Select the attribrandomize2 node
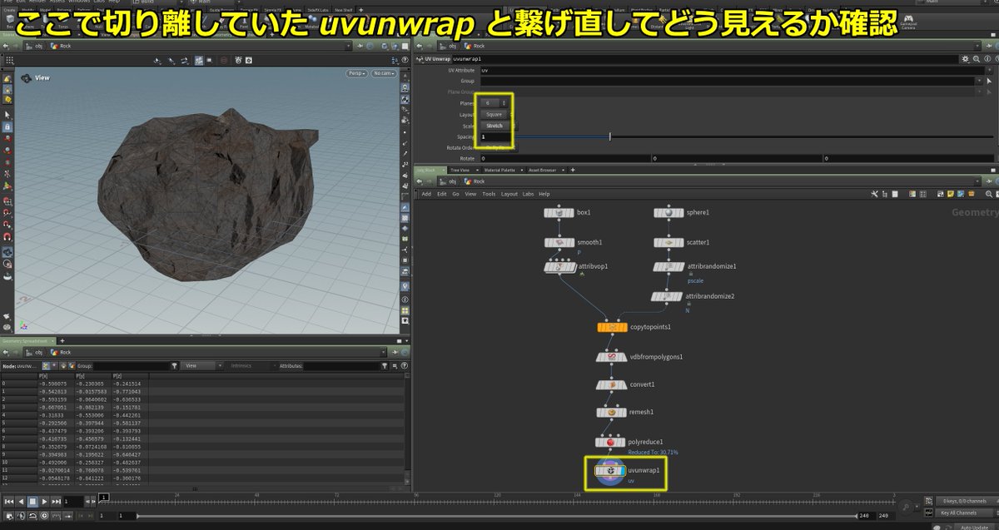The image size is (999, 530). (666, 297)
